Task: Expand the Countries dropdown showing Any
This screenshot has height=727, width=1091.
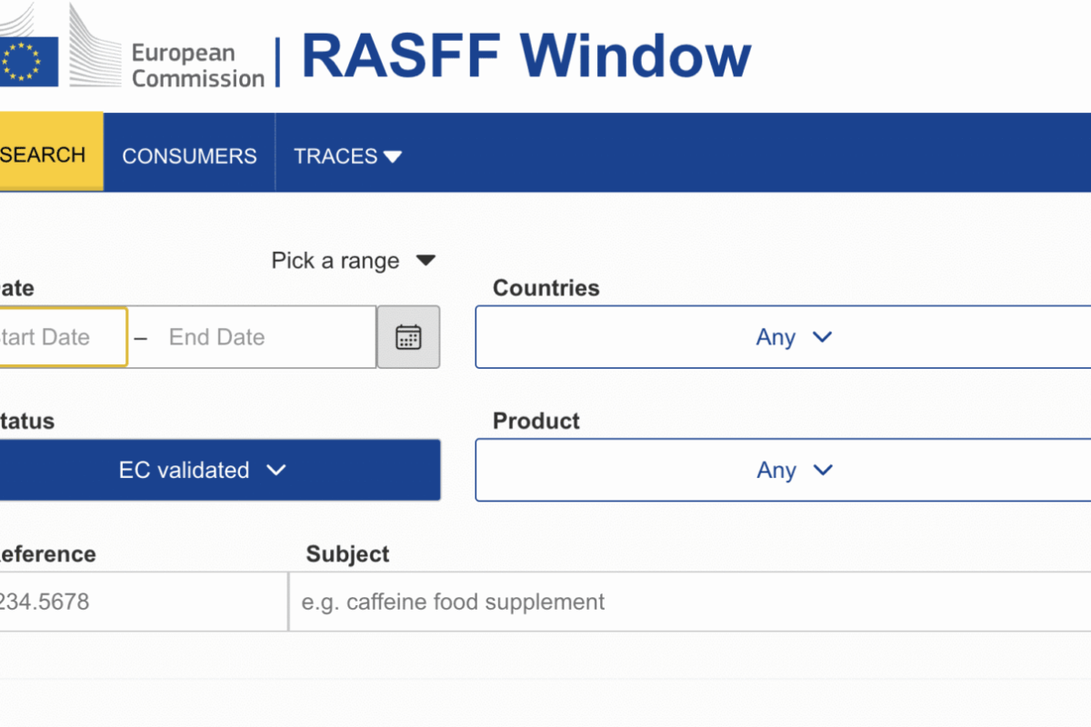Action: [x=782, y=337]
